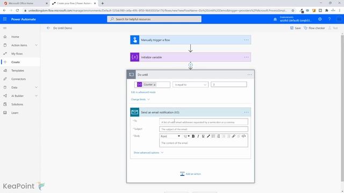Click the email notification envelope icon

[135, 112]
